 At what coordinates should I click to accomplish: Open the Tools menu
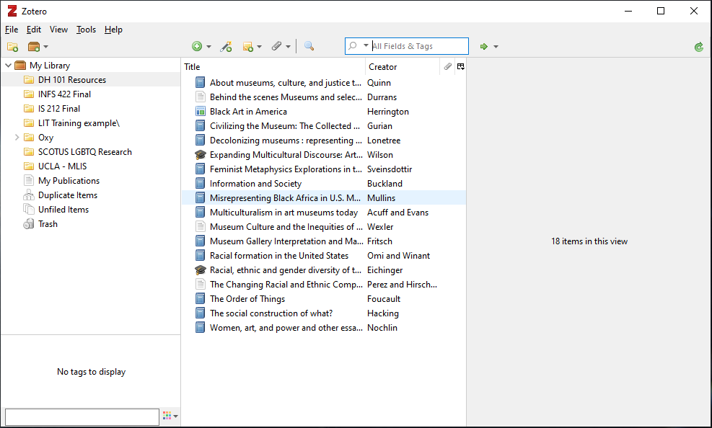[86, 30]
